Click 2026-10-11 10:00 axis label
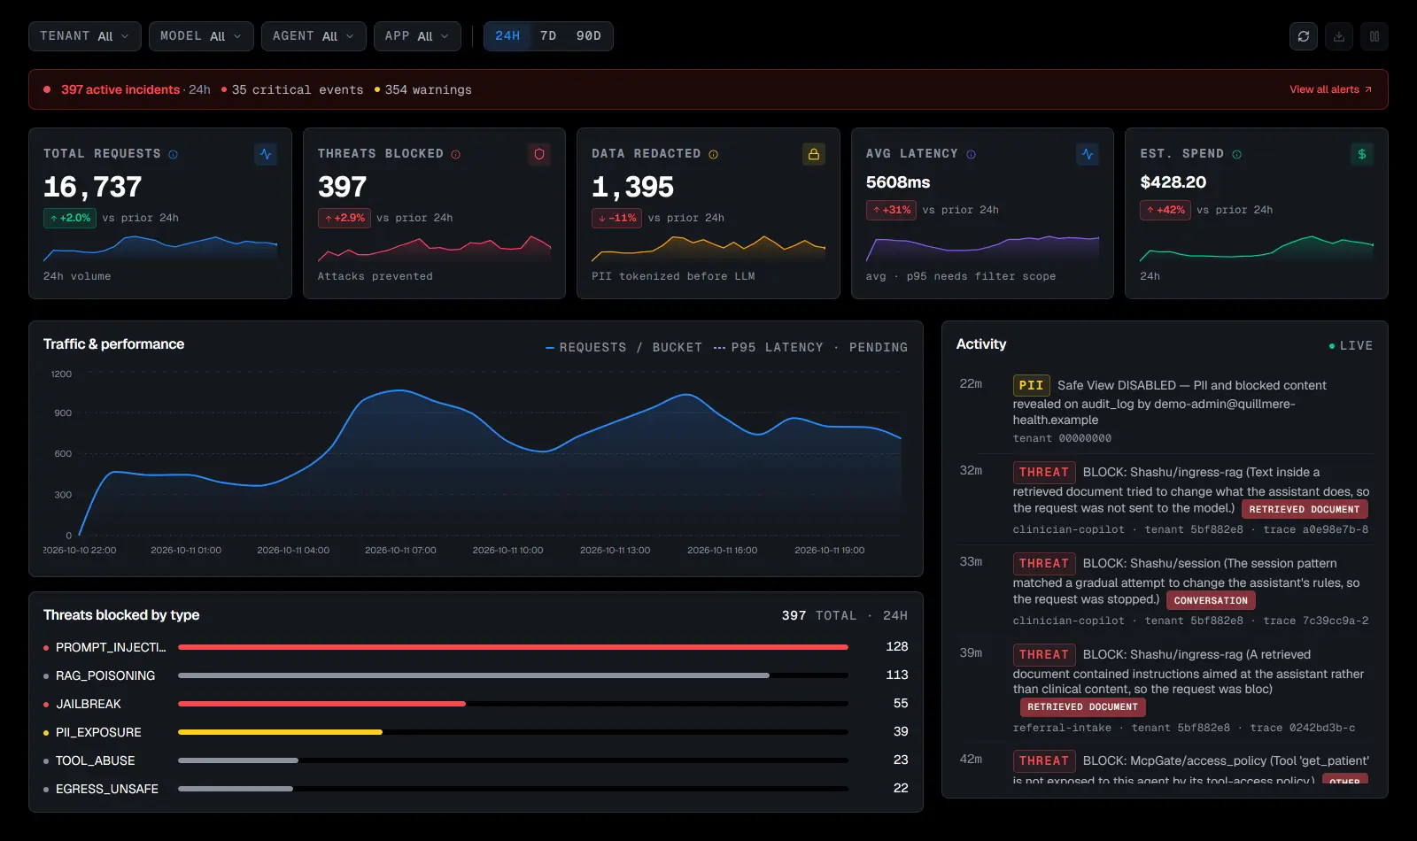This screenshot has width=1417, height=841. pos(507,550)
